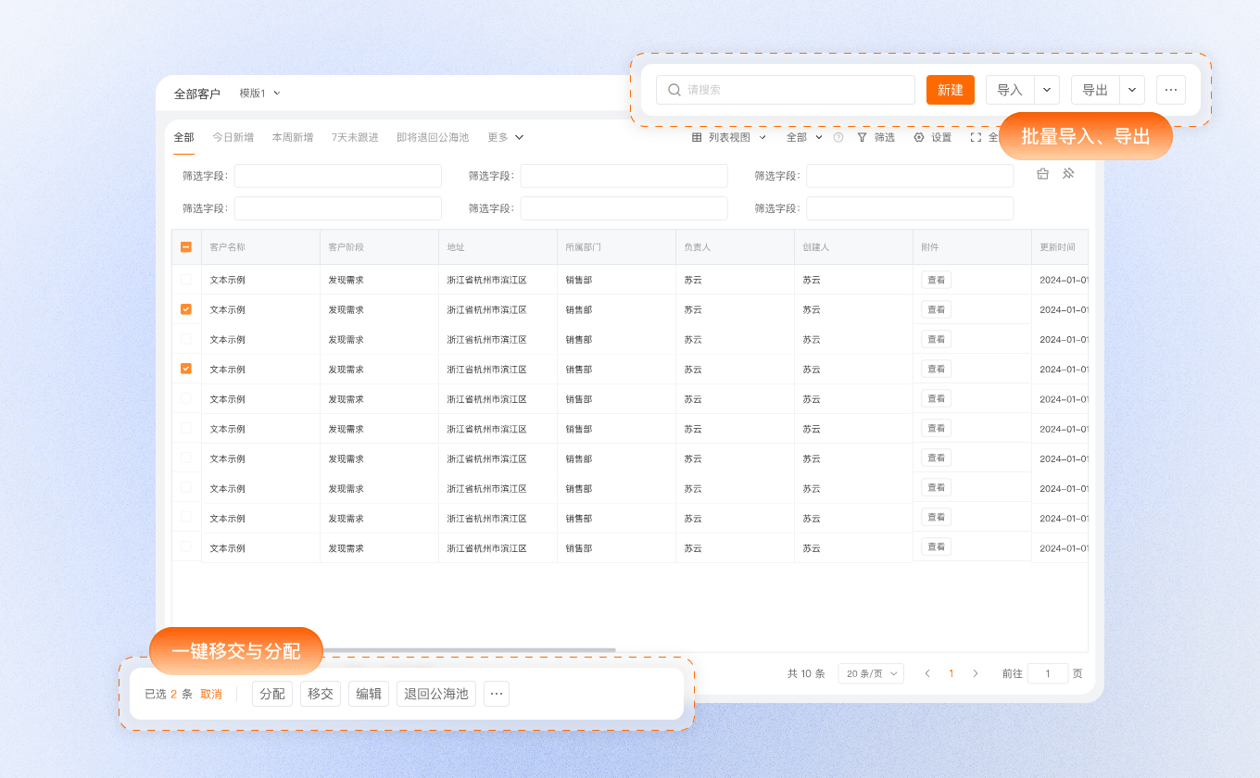The height and width of the screenshot is (778, 1260).
Task: Click page number 1 in the pagination
Action: coord(951,673)
